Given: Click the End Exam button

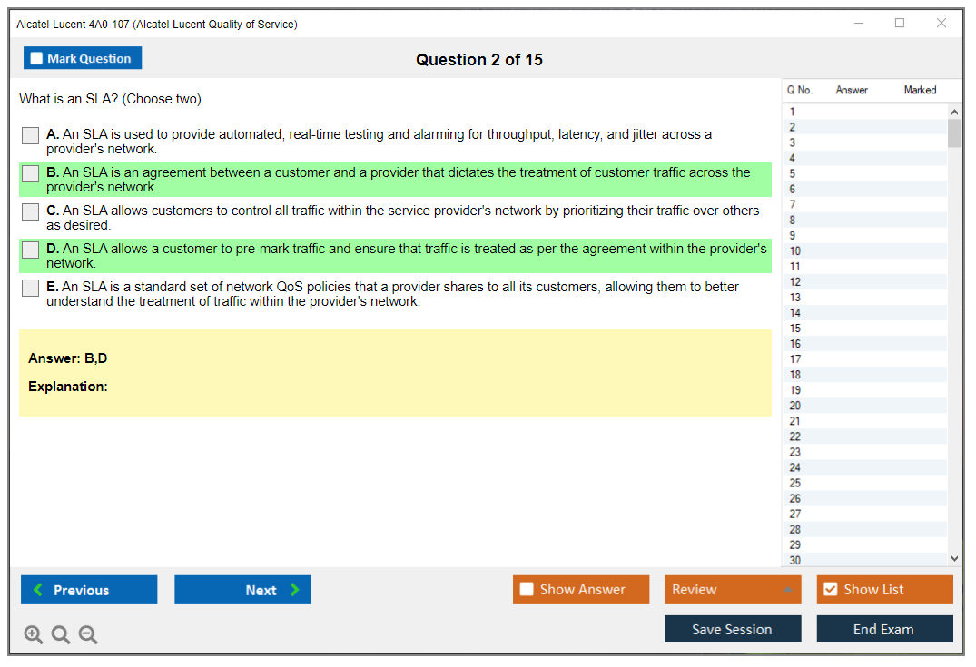Looking at the screenshot, I should pyautogui.click(x=884, y=629).
